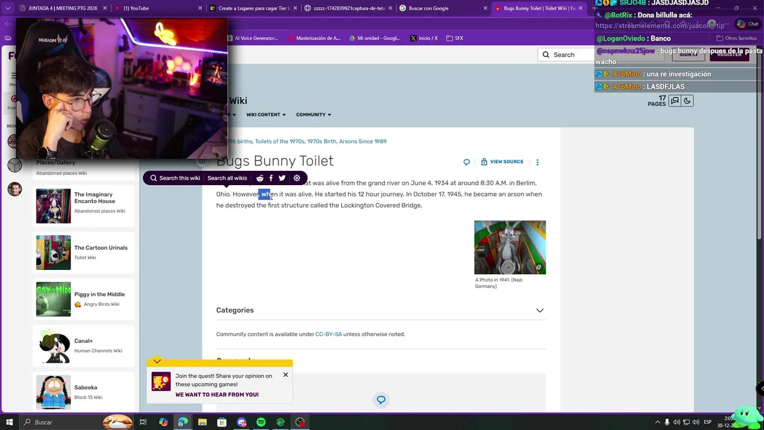
Task: Open Copilot taskbar icon
Action: click(163, 422)
